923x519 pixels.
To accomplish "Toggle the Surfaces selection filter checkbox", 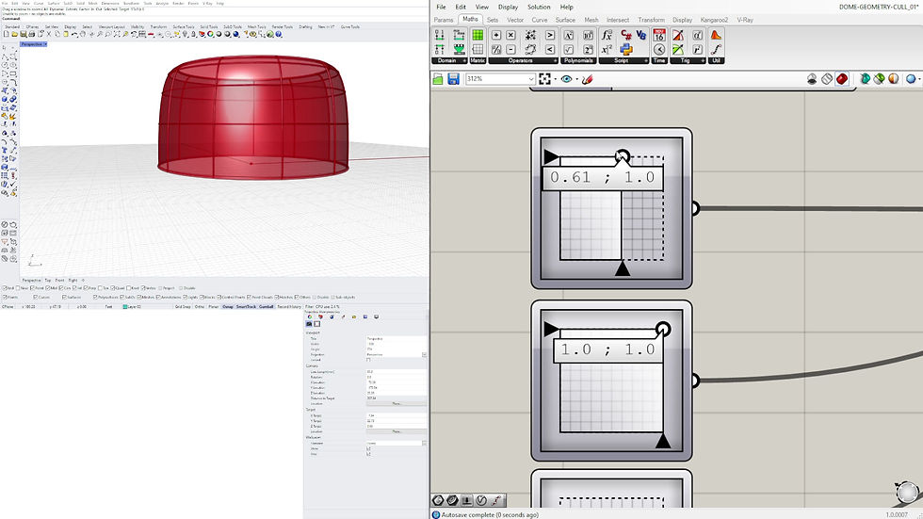I will (x=64, y=297).
